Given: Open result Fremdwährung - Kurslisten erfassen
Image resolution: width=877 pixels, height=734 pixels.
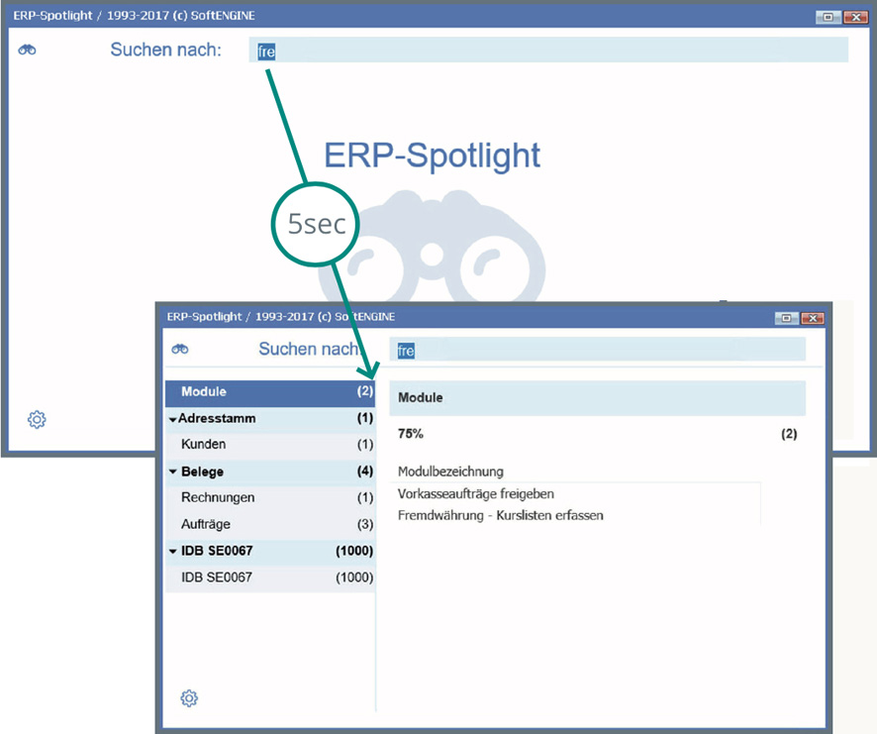Looking at the screenshot, I should [x=500, y=515].
